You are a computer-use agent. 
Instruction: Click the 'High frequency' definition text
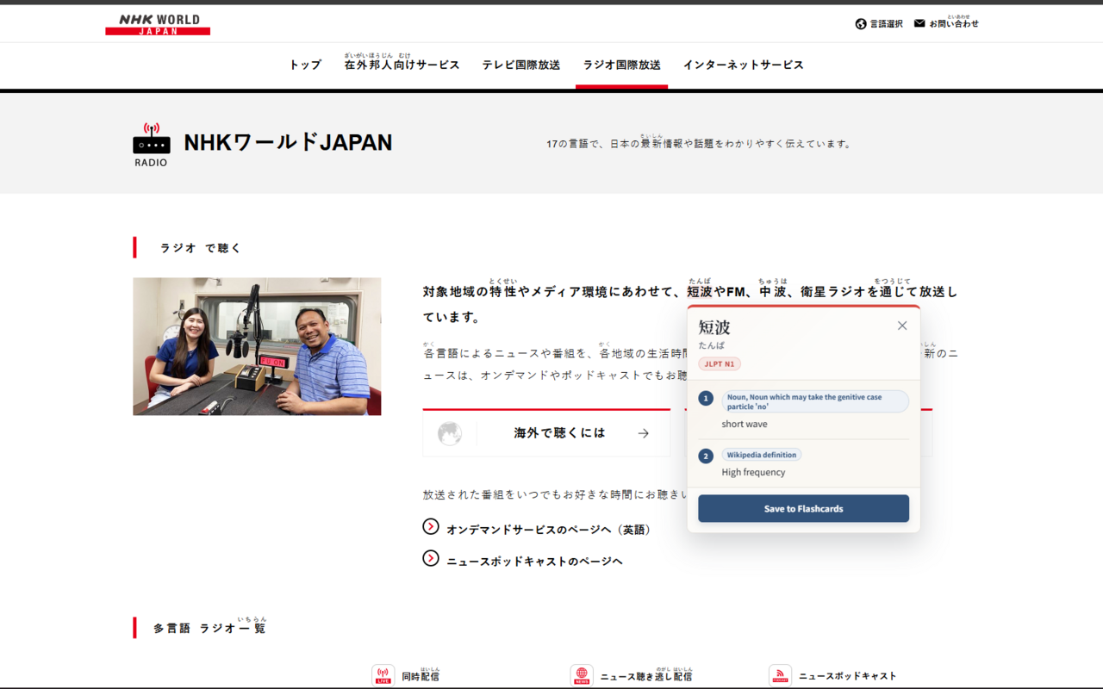[x=754, y=472]
